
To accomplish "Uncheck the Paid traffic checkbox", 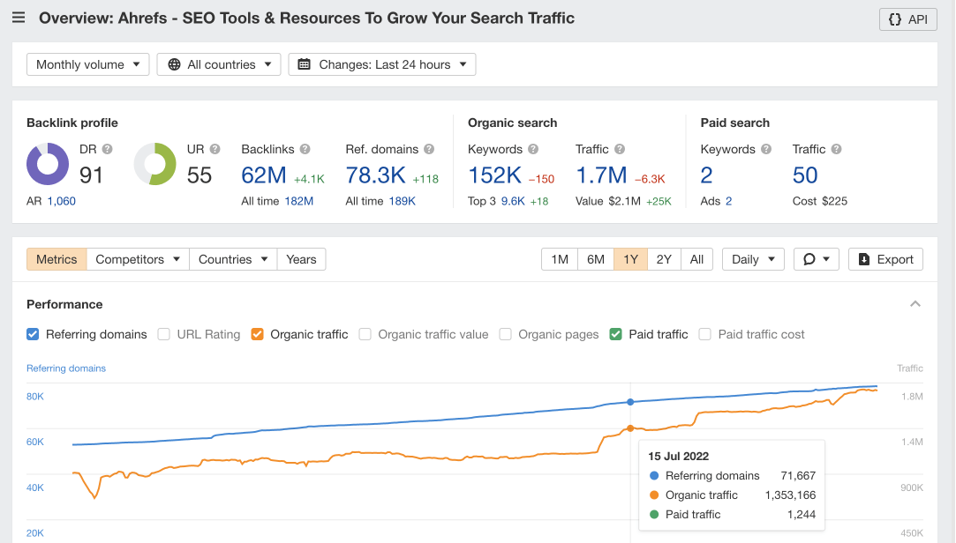I will 616,334.
